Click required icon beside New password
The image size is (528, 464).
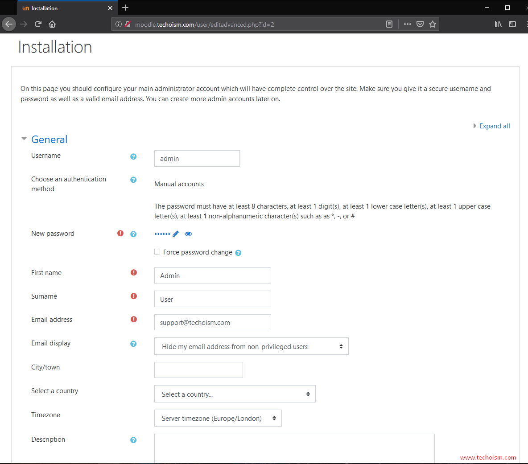point(120,233)
